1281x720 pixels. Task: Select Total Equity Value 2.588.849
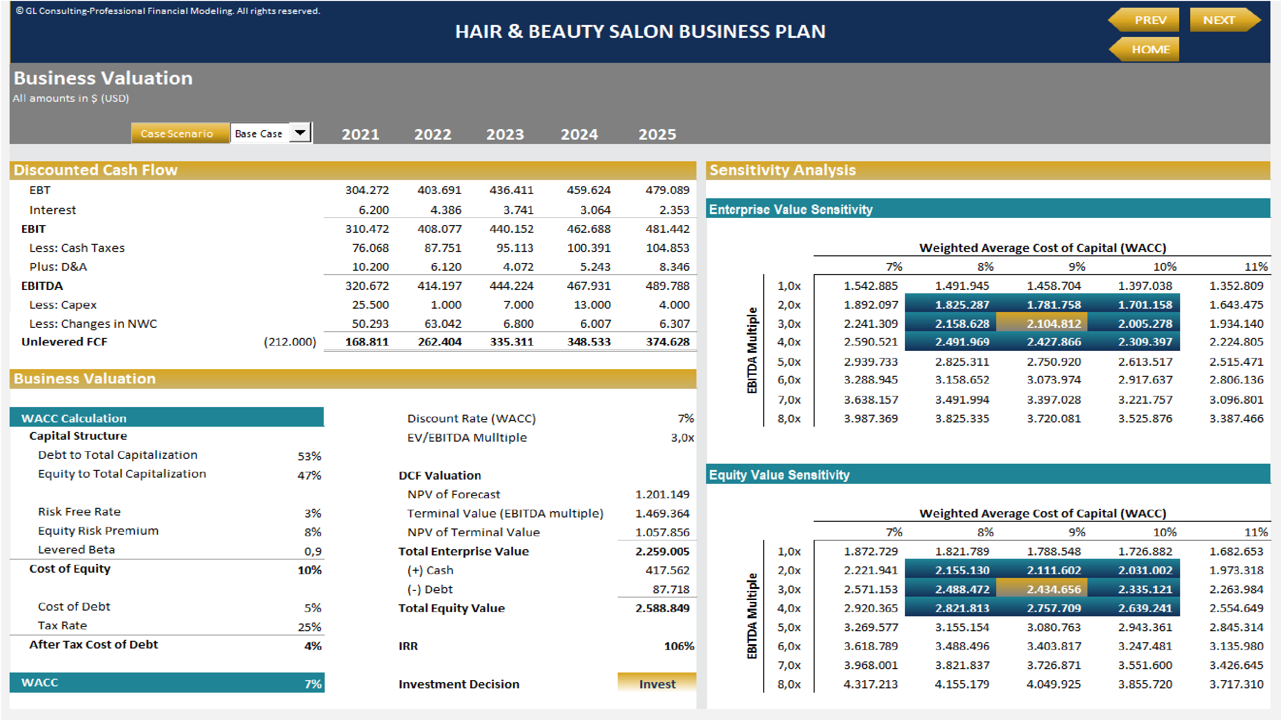(x=662, y=608)
